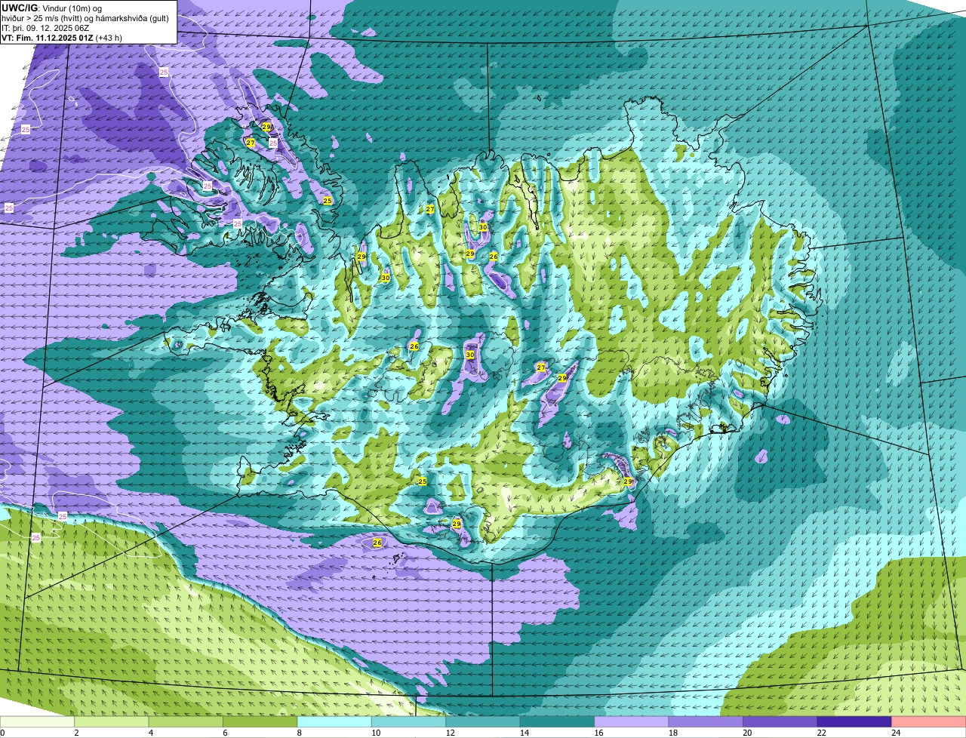Screen dimensions: 966x738
Task: Click the legend tick label '20'
Action: tap(746, 733)
